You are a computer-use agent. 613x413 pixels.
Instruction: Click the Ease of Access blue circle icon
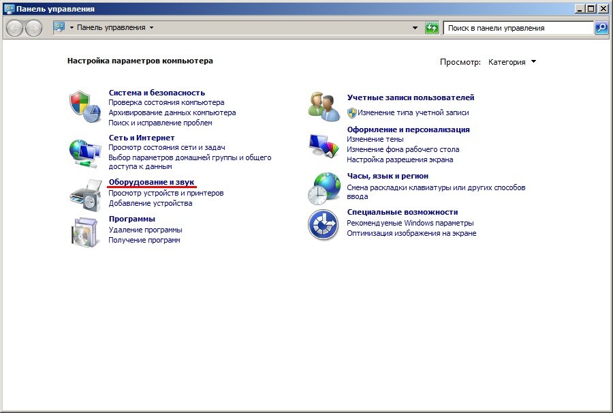323,224
